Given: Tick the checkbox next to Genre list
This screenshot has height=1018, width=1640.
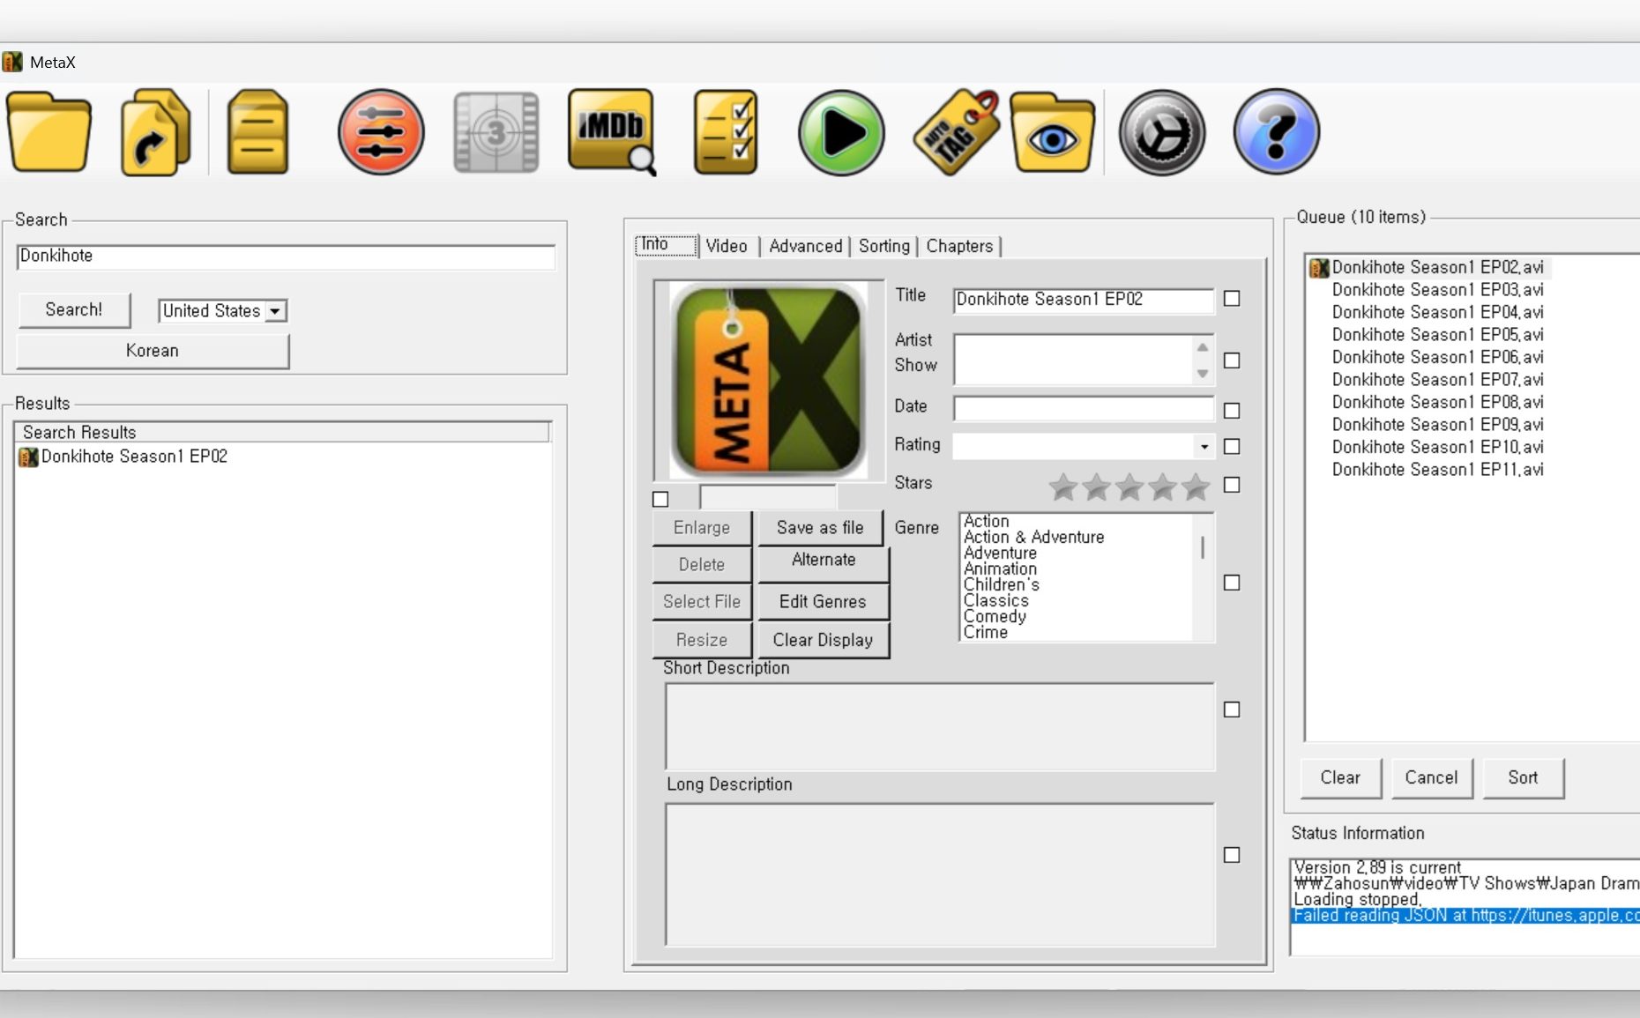Looking at the screenshot, I should click(x=1232, y=583).
